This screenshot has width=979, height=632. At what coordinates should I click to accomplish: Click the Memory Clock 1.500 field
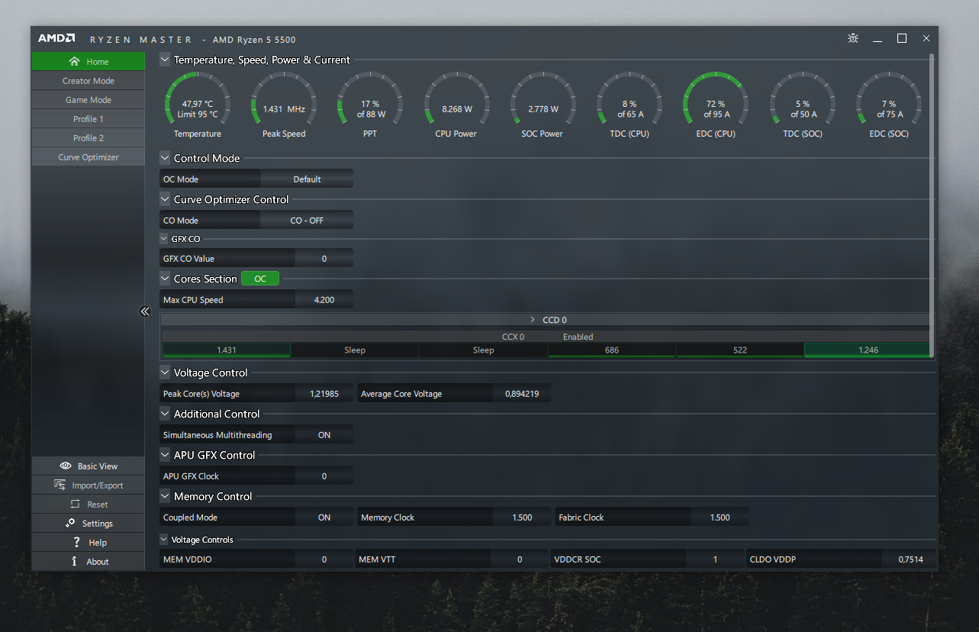[522, 517]
